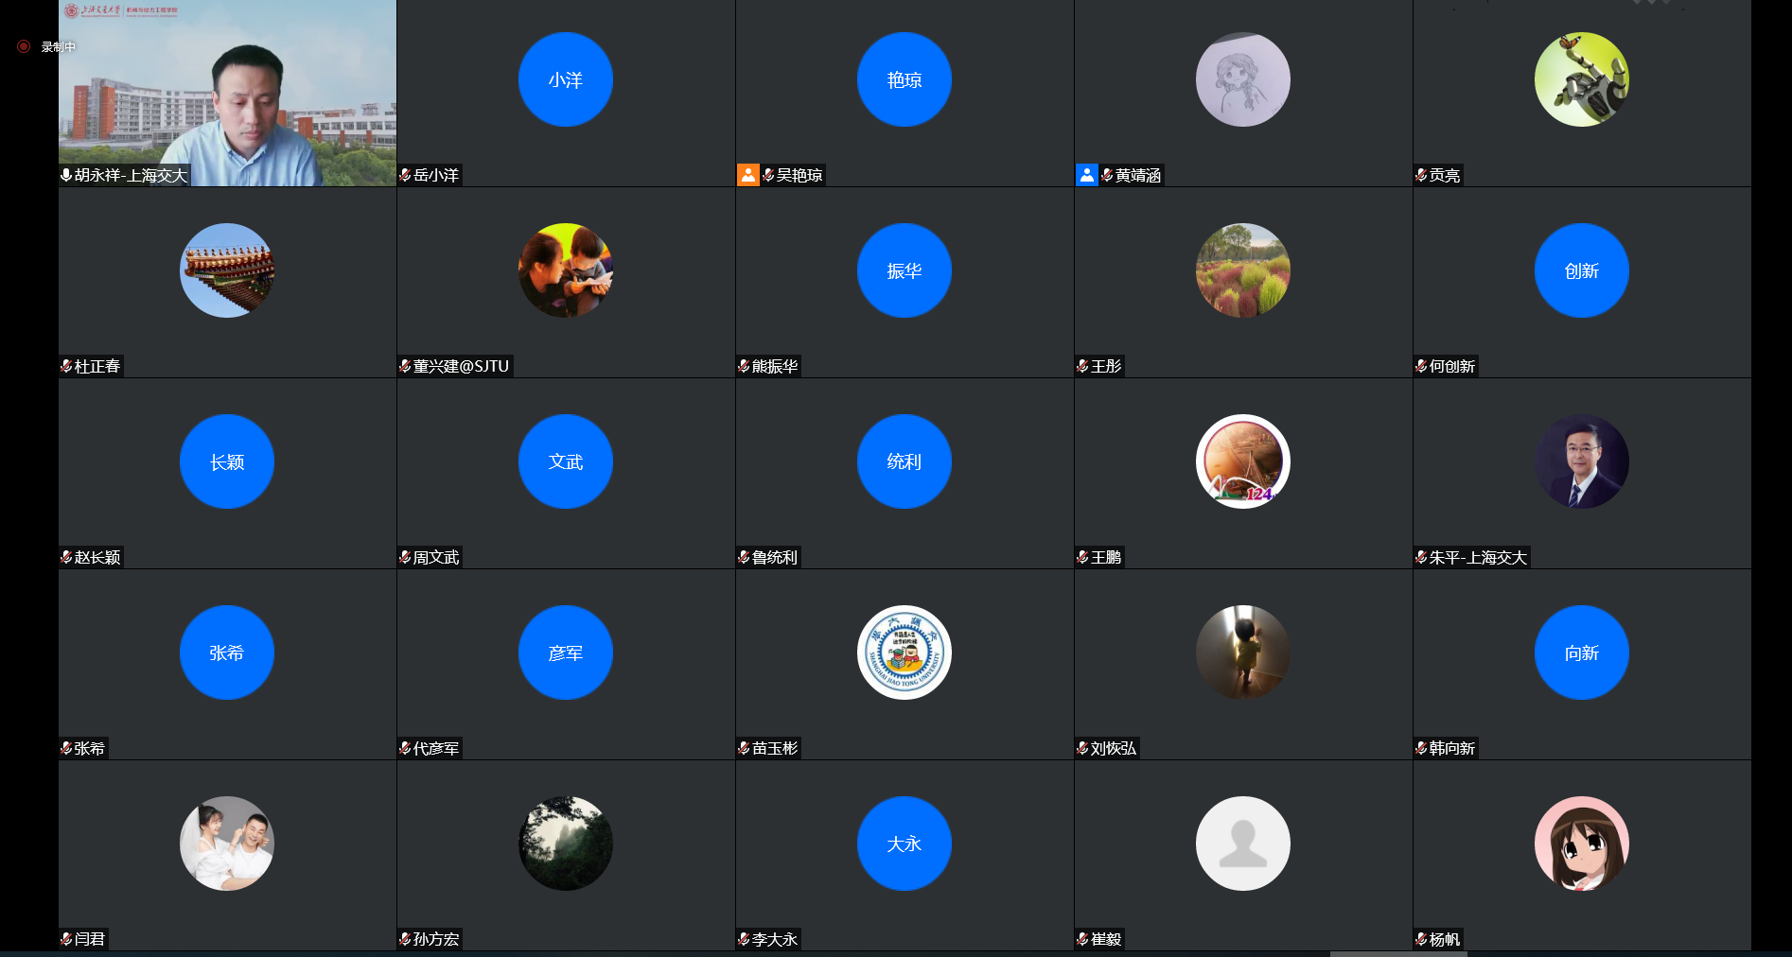This screenshot has height=957, width=1792.
Task: Click the red recording indicator icon
Action: click(24, 46)
